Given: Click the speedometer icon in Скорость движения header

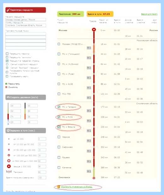Looking at the screenshot, I should [x=8, y=97].
